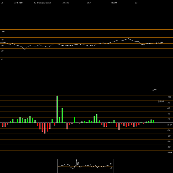Click the 30 level label on RSI axis
The image size is (173, 173).
point(2,51)
